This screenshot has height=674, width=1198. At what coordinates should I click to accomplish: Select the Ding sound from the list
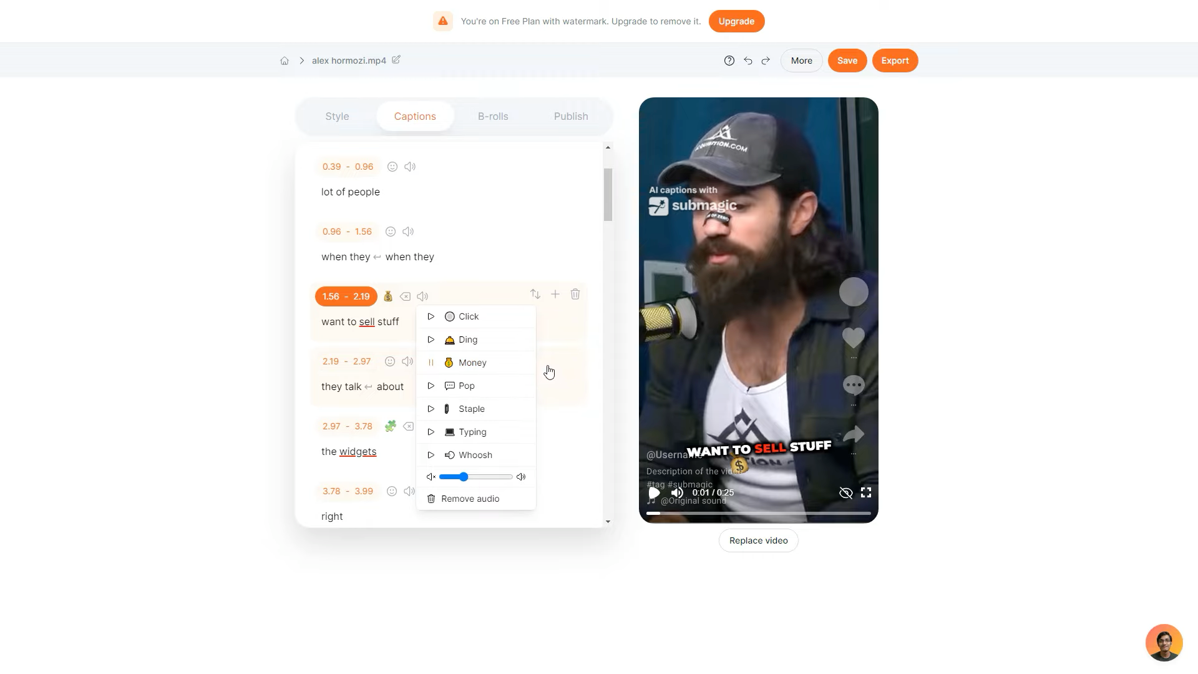click(x=468, y=339)
